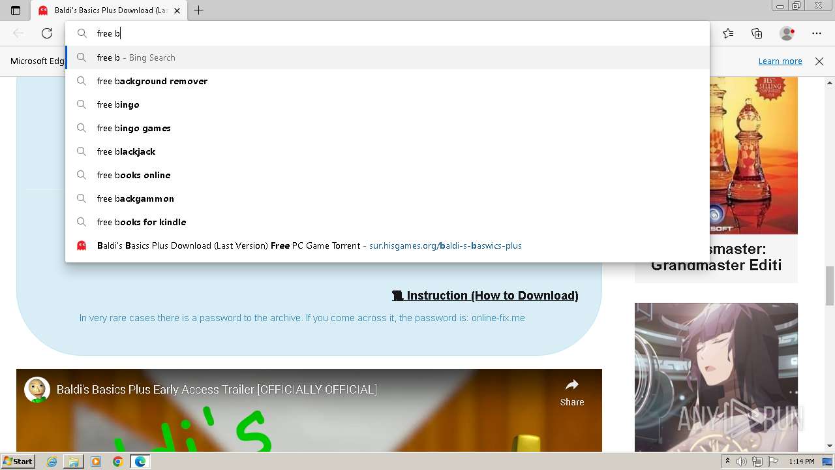Click the browser refresh button
Screen dimensions: 835x470
click(x=47, y=33)
